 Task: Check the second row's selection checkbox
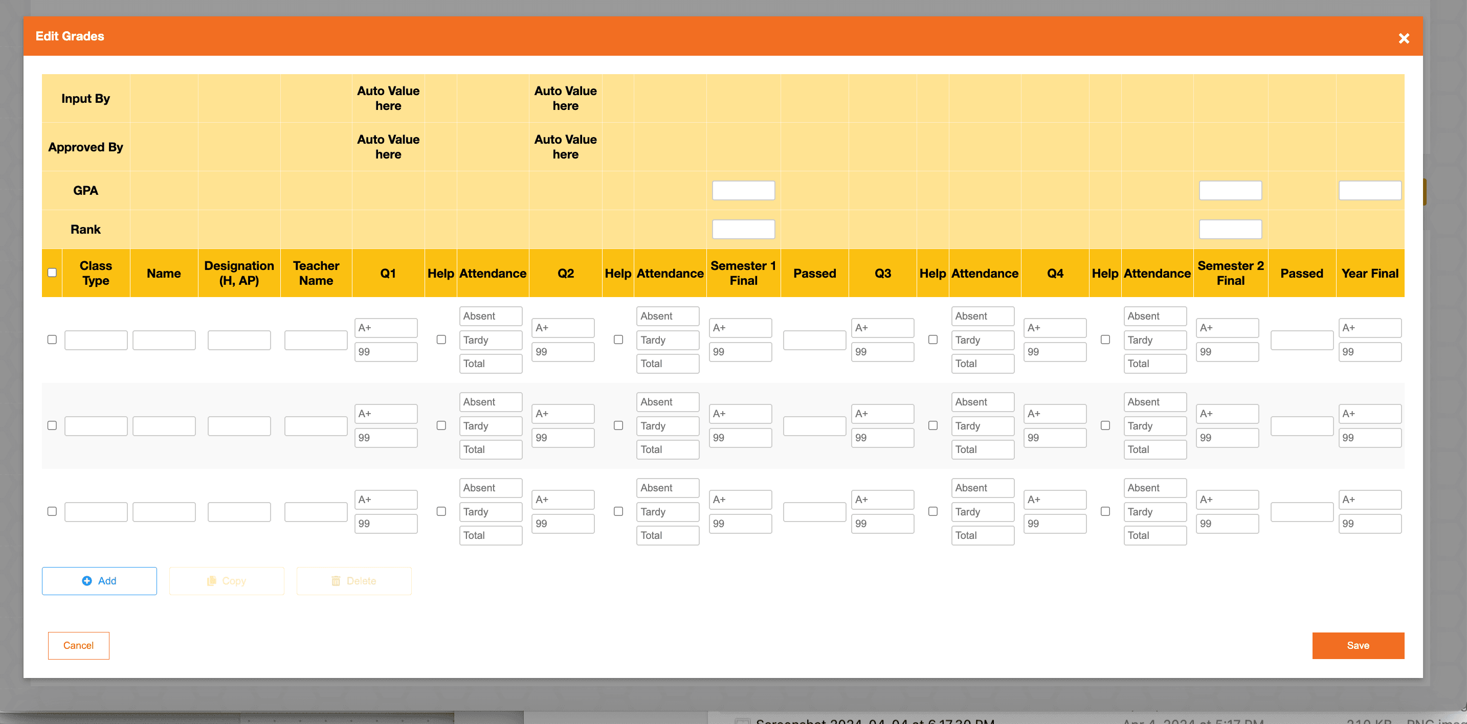[52, 426]
